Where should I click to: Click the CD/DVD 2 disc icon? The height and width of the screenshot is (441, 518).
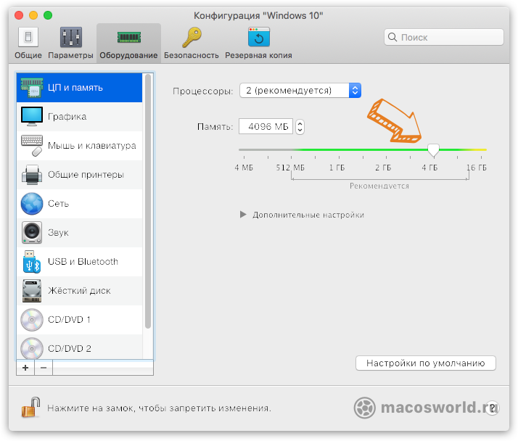32,348
